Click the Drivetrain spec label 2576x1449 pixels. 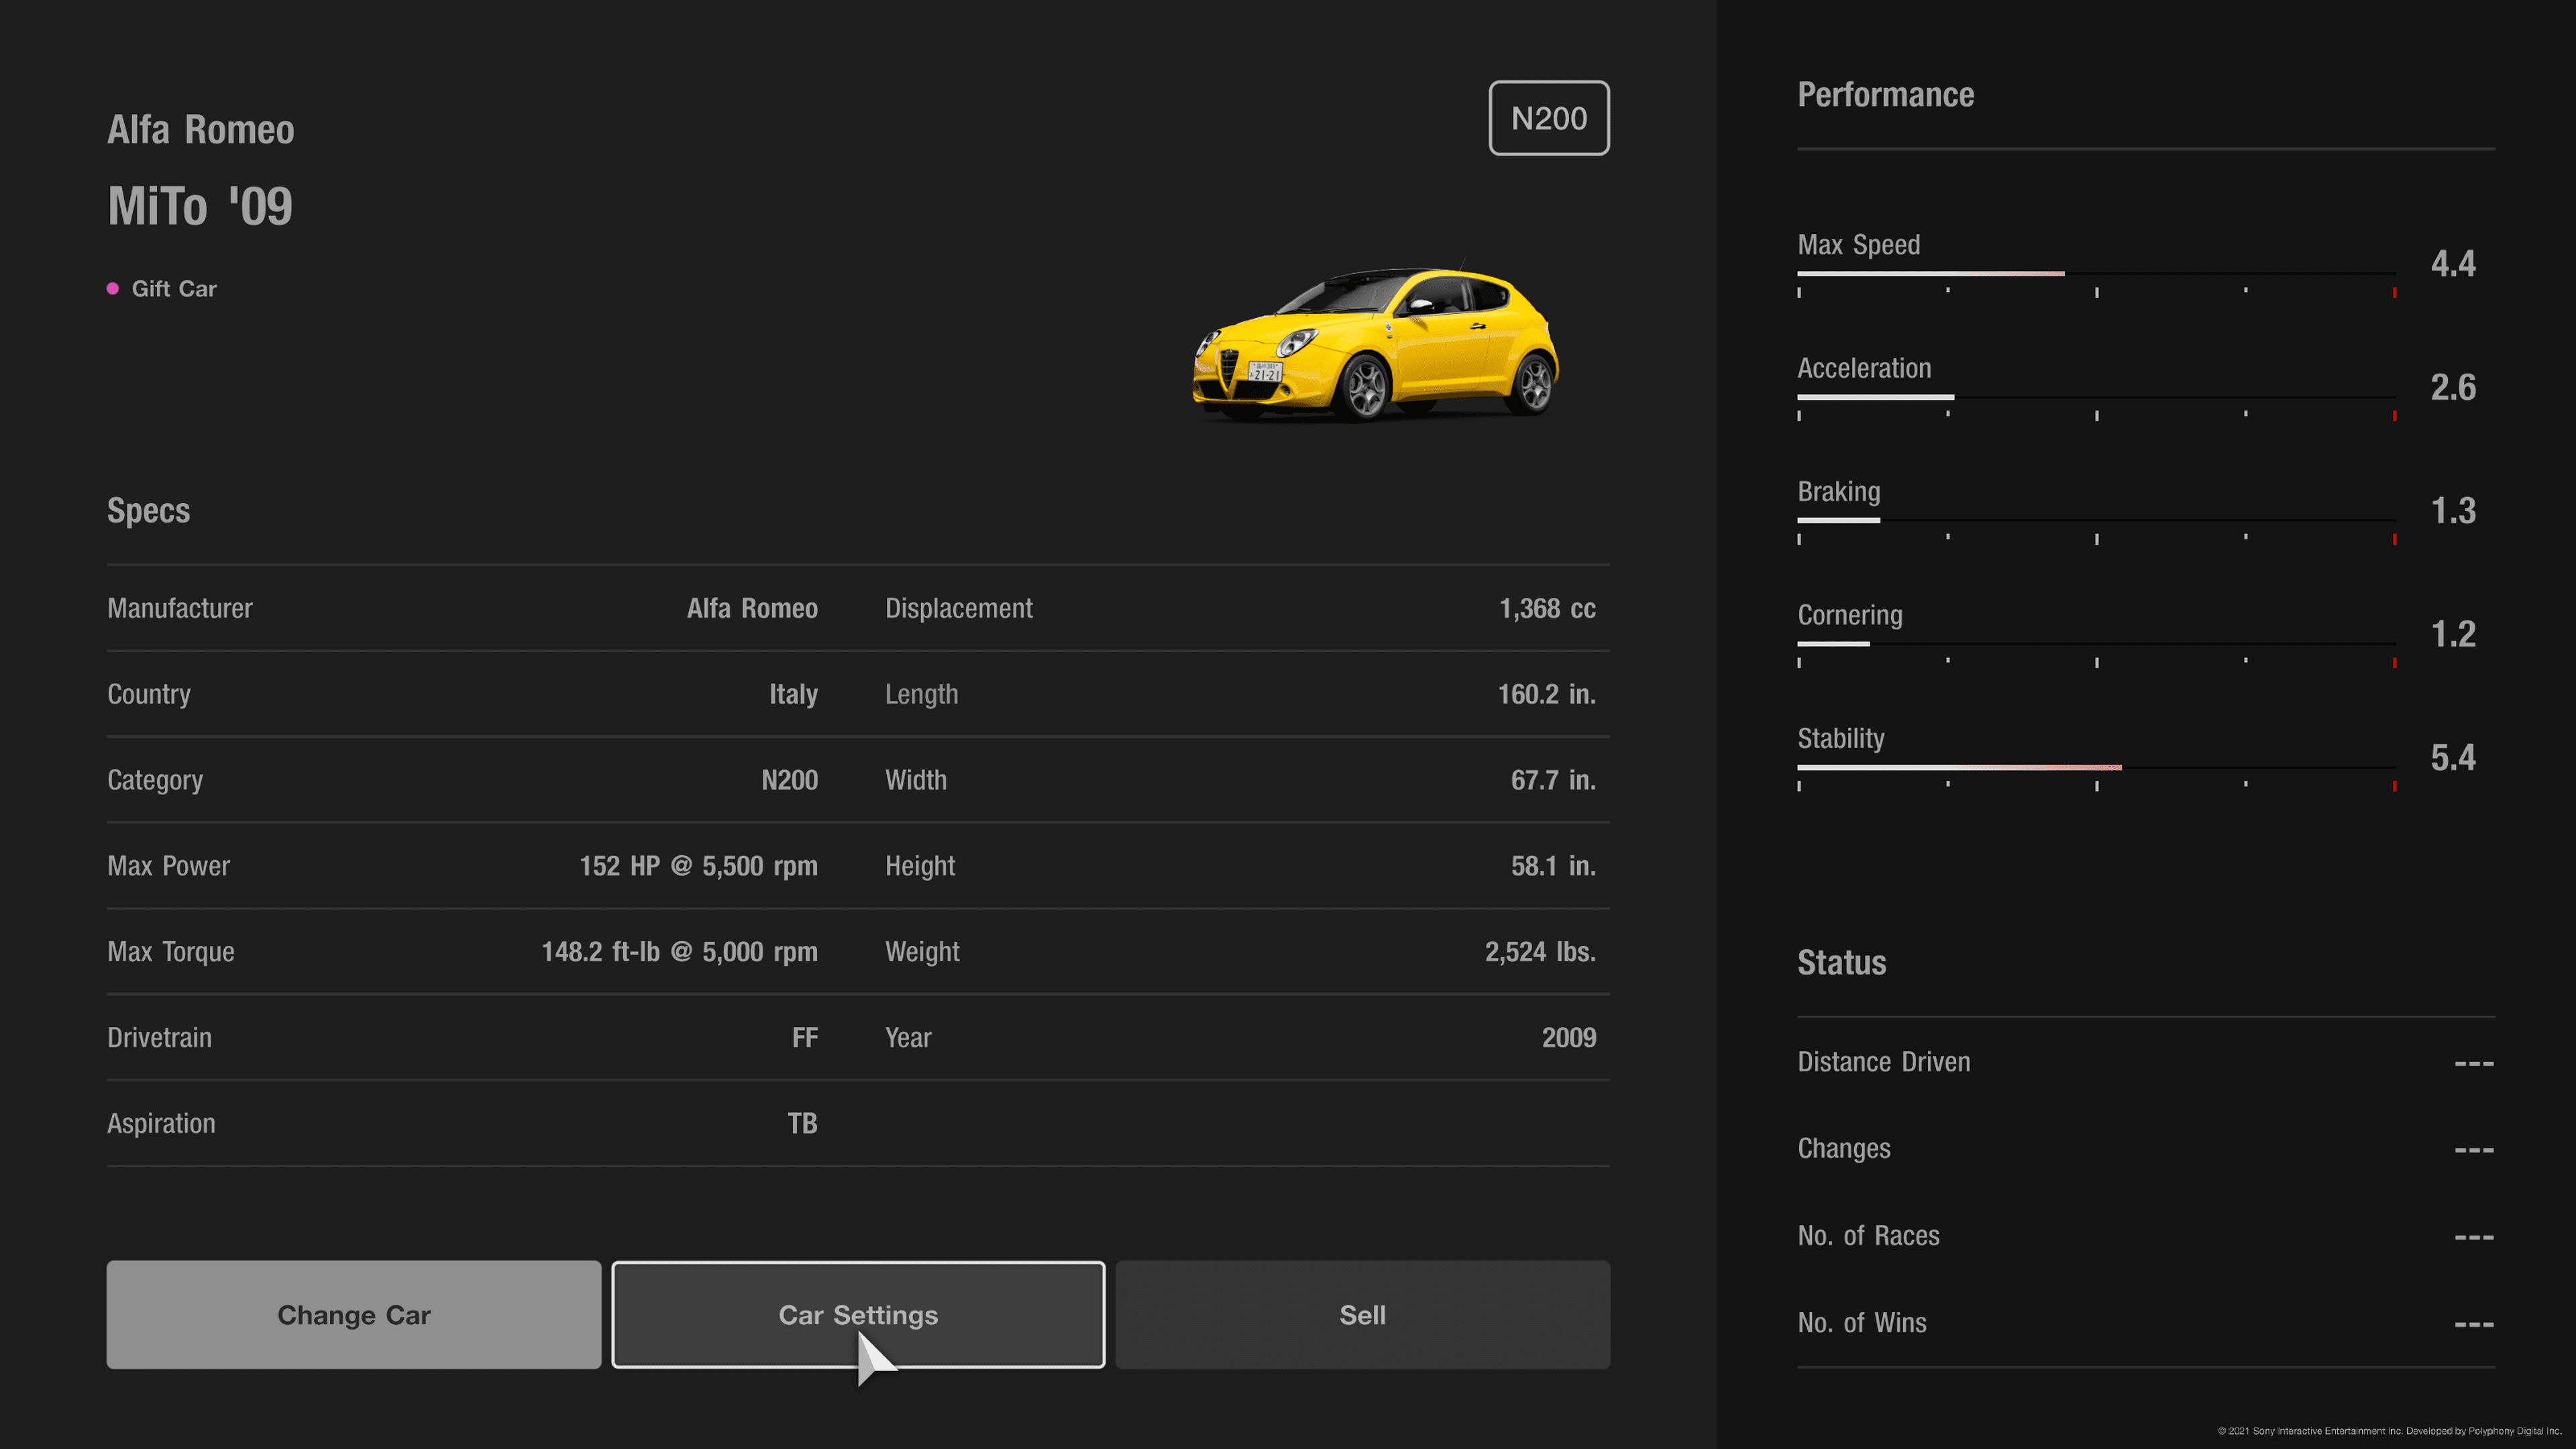(159, 1038)
